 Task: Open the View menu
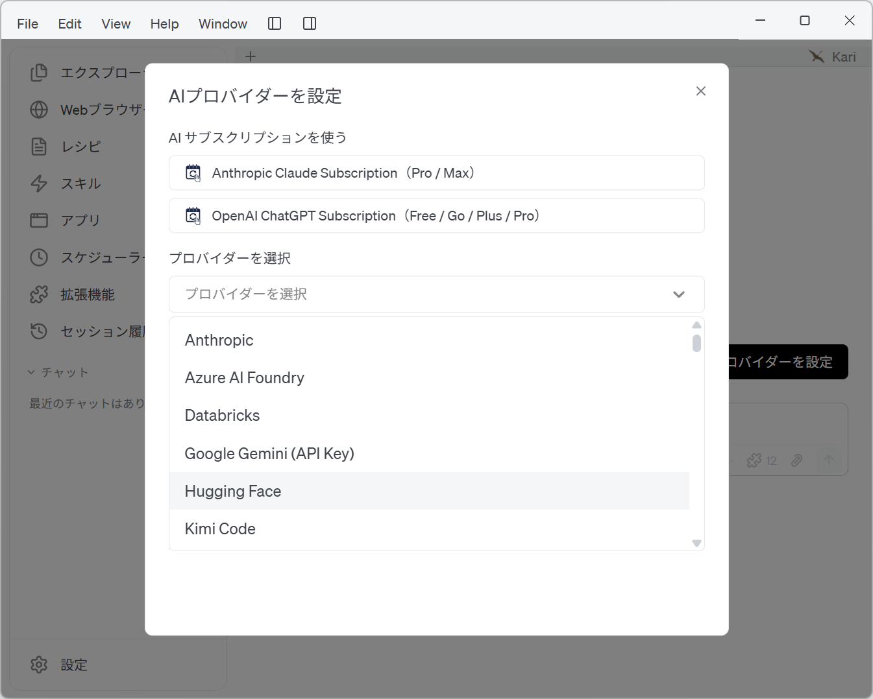click(x=116, y=24)
